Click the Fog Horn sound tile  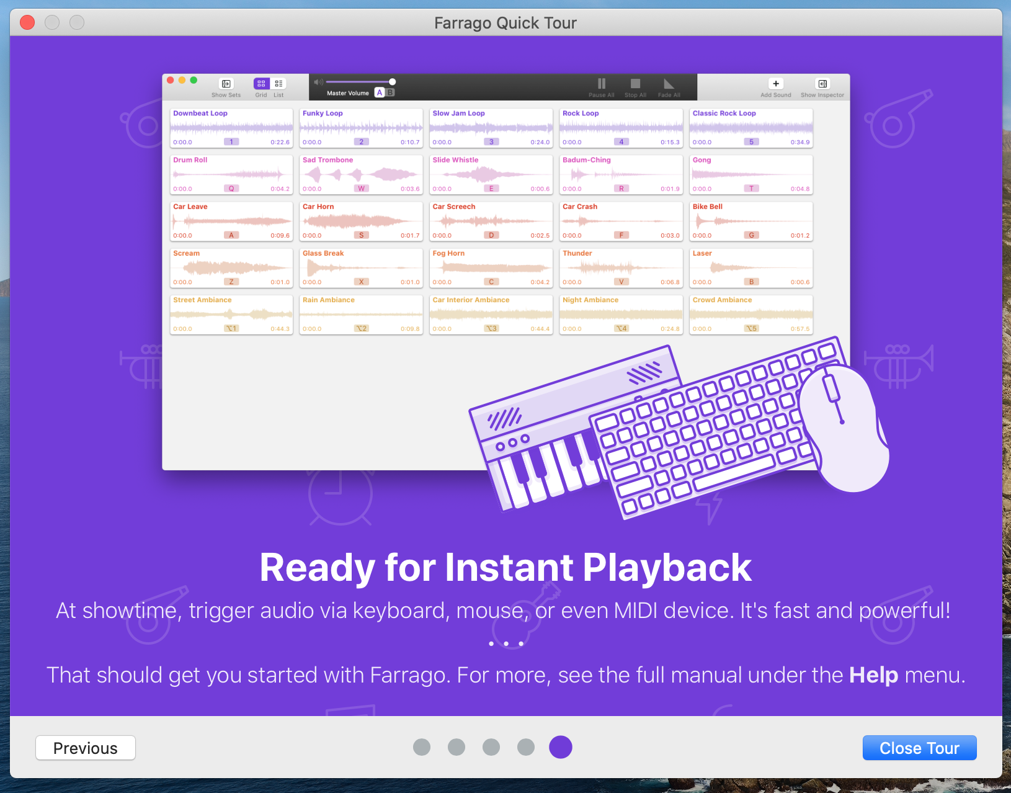[491, 268]
